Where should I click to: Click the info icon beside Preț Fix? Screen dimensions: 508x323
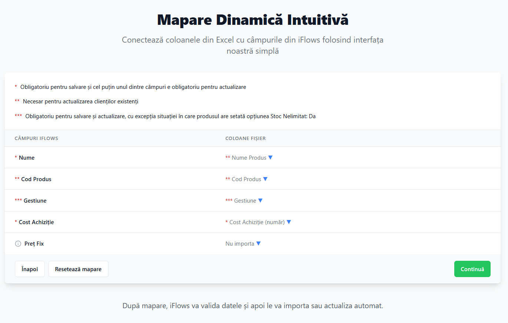pos(18,244)
